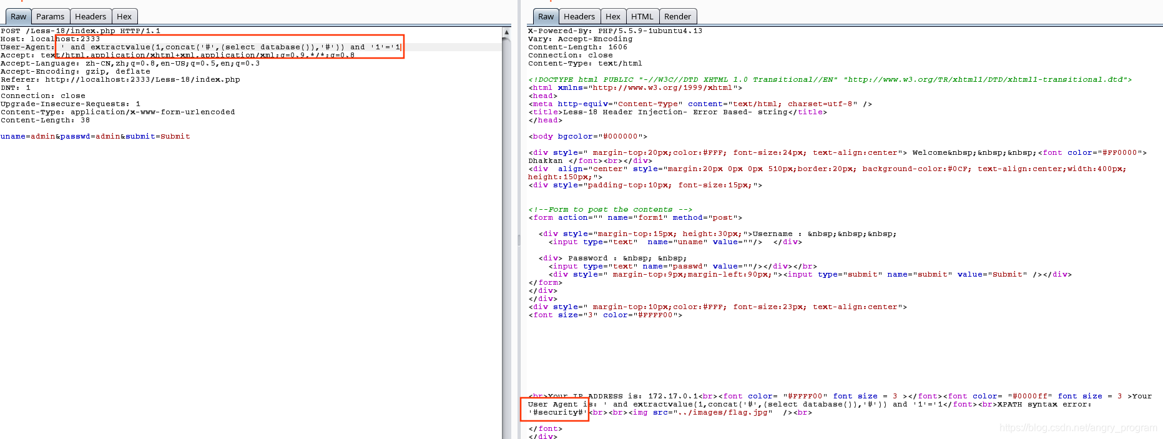The image size is (1163, 439).
Task: Click the Accept-Language header line
Action: (x=130, y=63)
